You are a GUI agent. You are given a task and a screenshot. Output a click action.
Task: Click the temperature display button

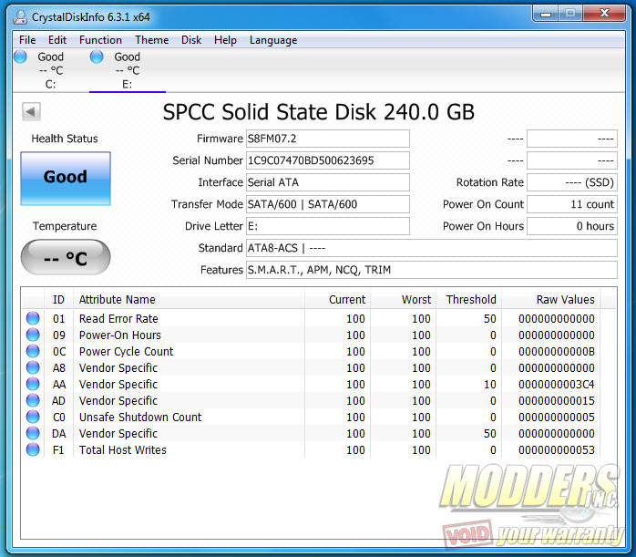66,257
